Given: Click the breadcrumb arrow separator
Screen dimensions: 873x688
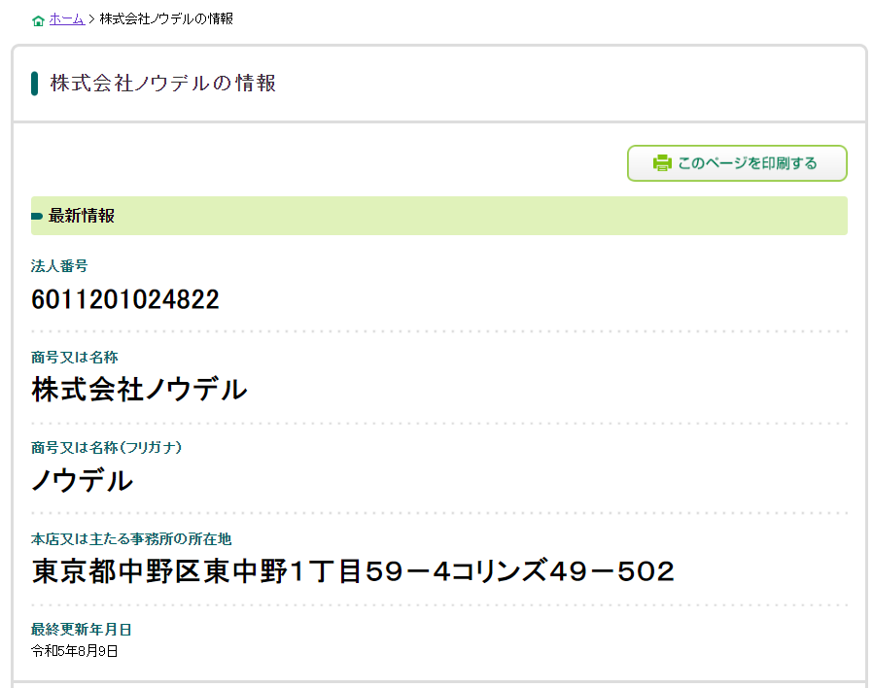Looking at the screenshot, I should 91,18.
